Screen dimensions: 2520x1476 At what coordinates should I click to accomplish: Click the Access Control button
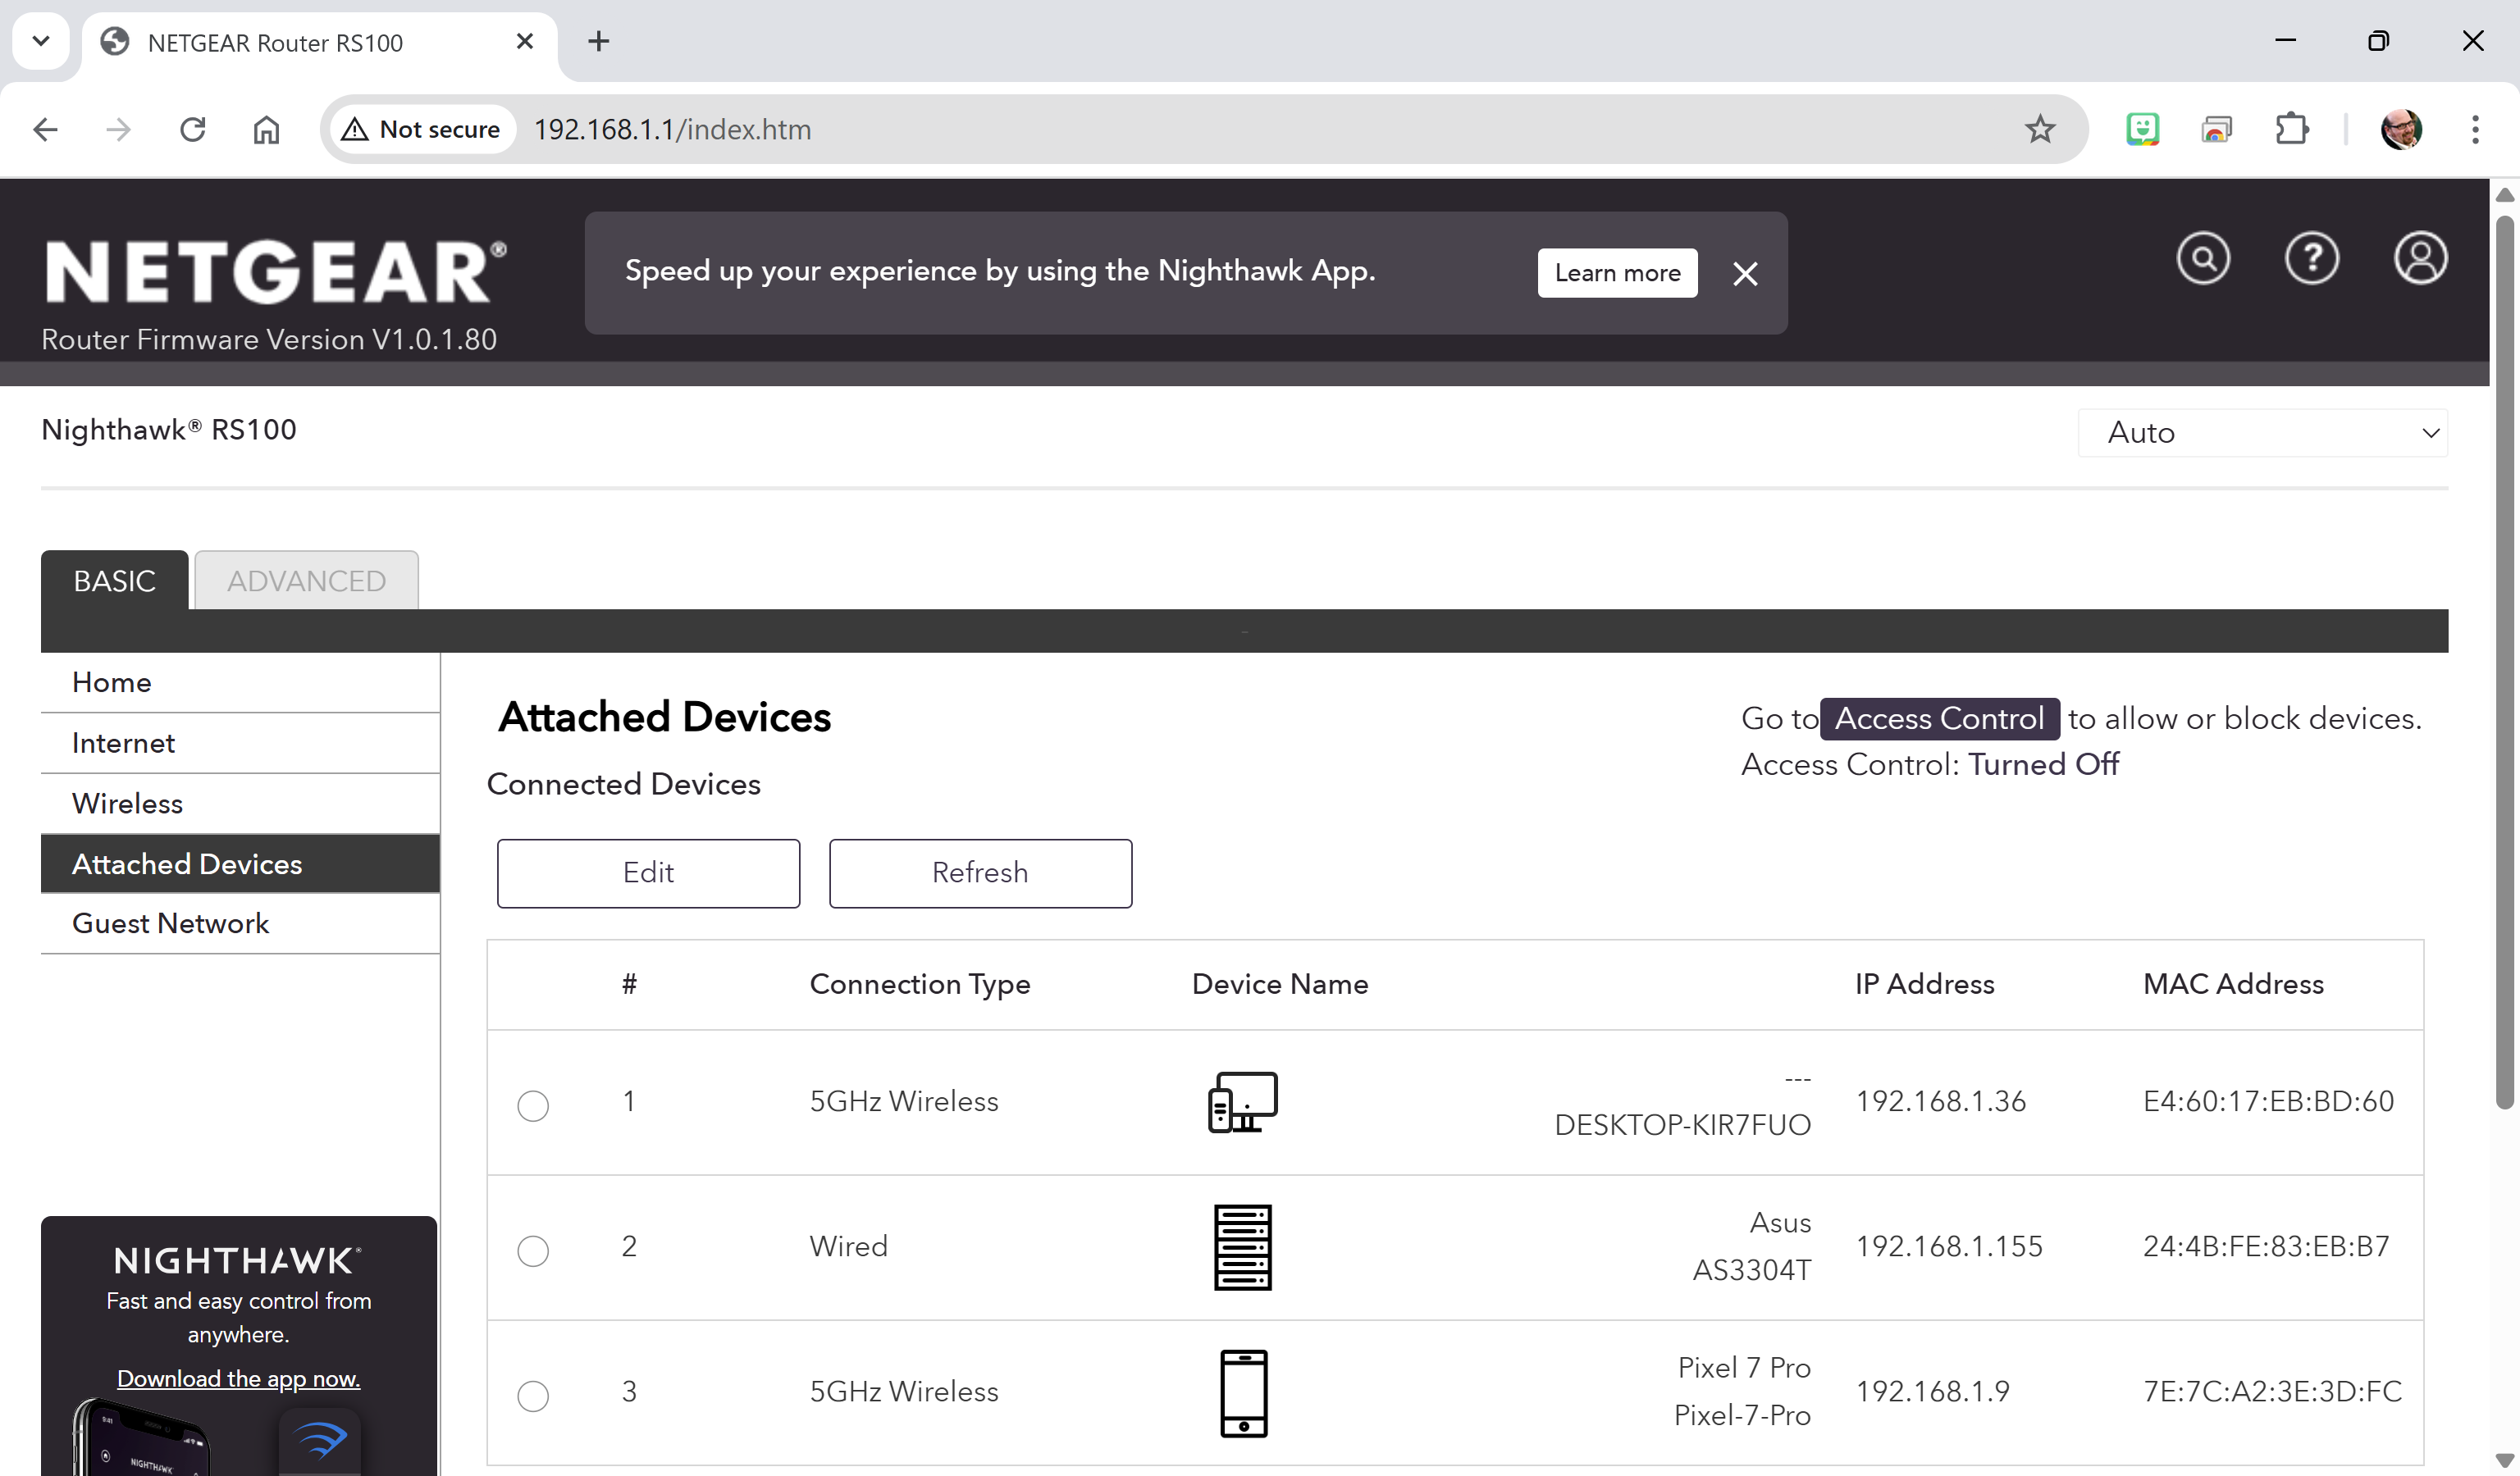coord(1939,718)
